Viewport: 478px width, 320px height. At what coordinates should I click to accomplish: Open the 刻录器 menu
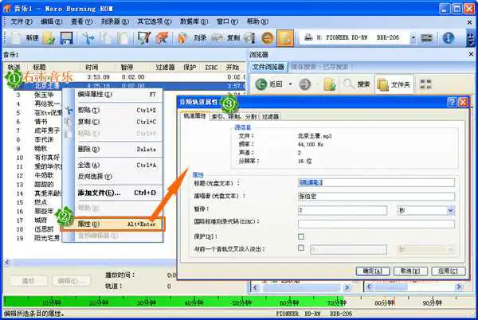tap(115, 21)
